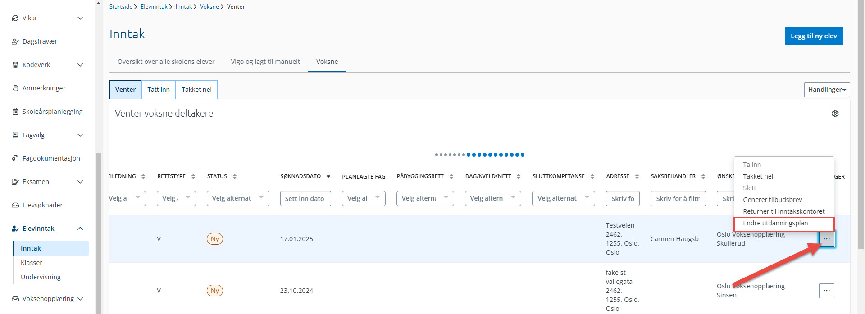The width and height of the screenshot is (865, 314).
Task: Sort by DAG/KVELD/NETT column arrows
Action: point(519,176)
